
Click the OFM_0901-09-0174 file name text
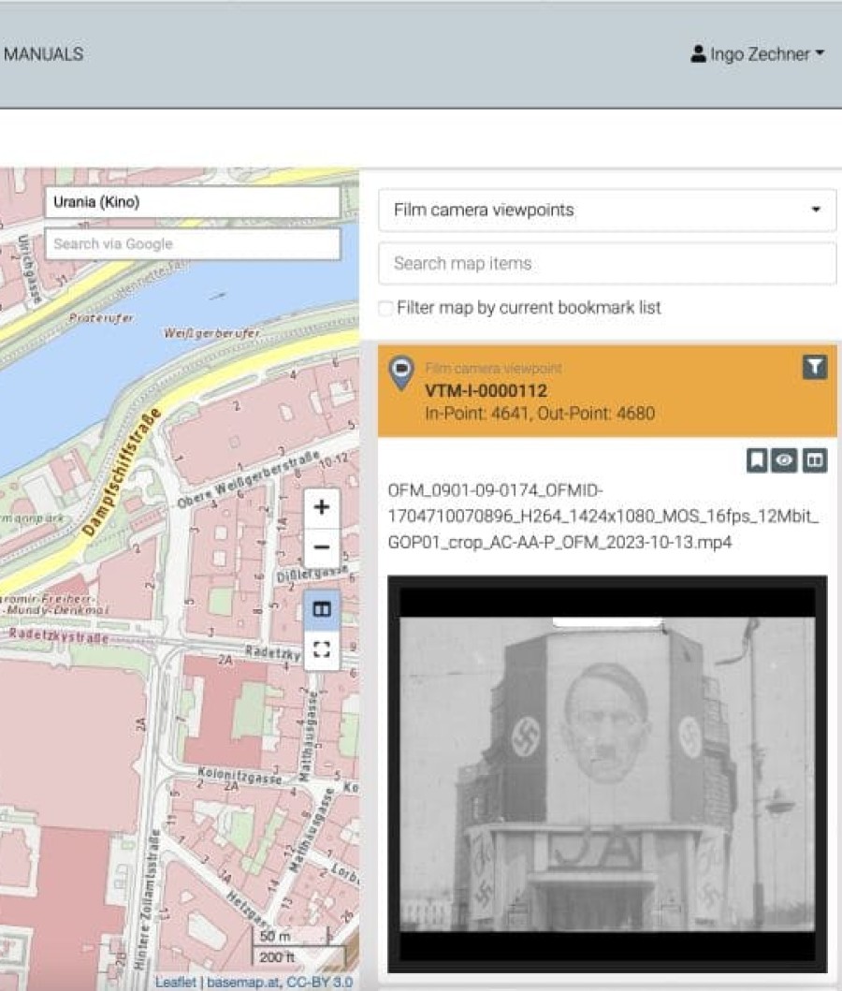coord(603,517)
